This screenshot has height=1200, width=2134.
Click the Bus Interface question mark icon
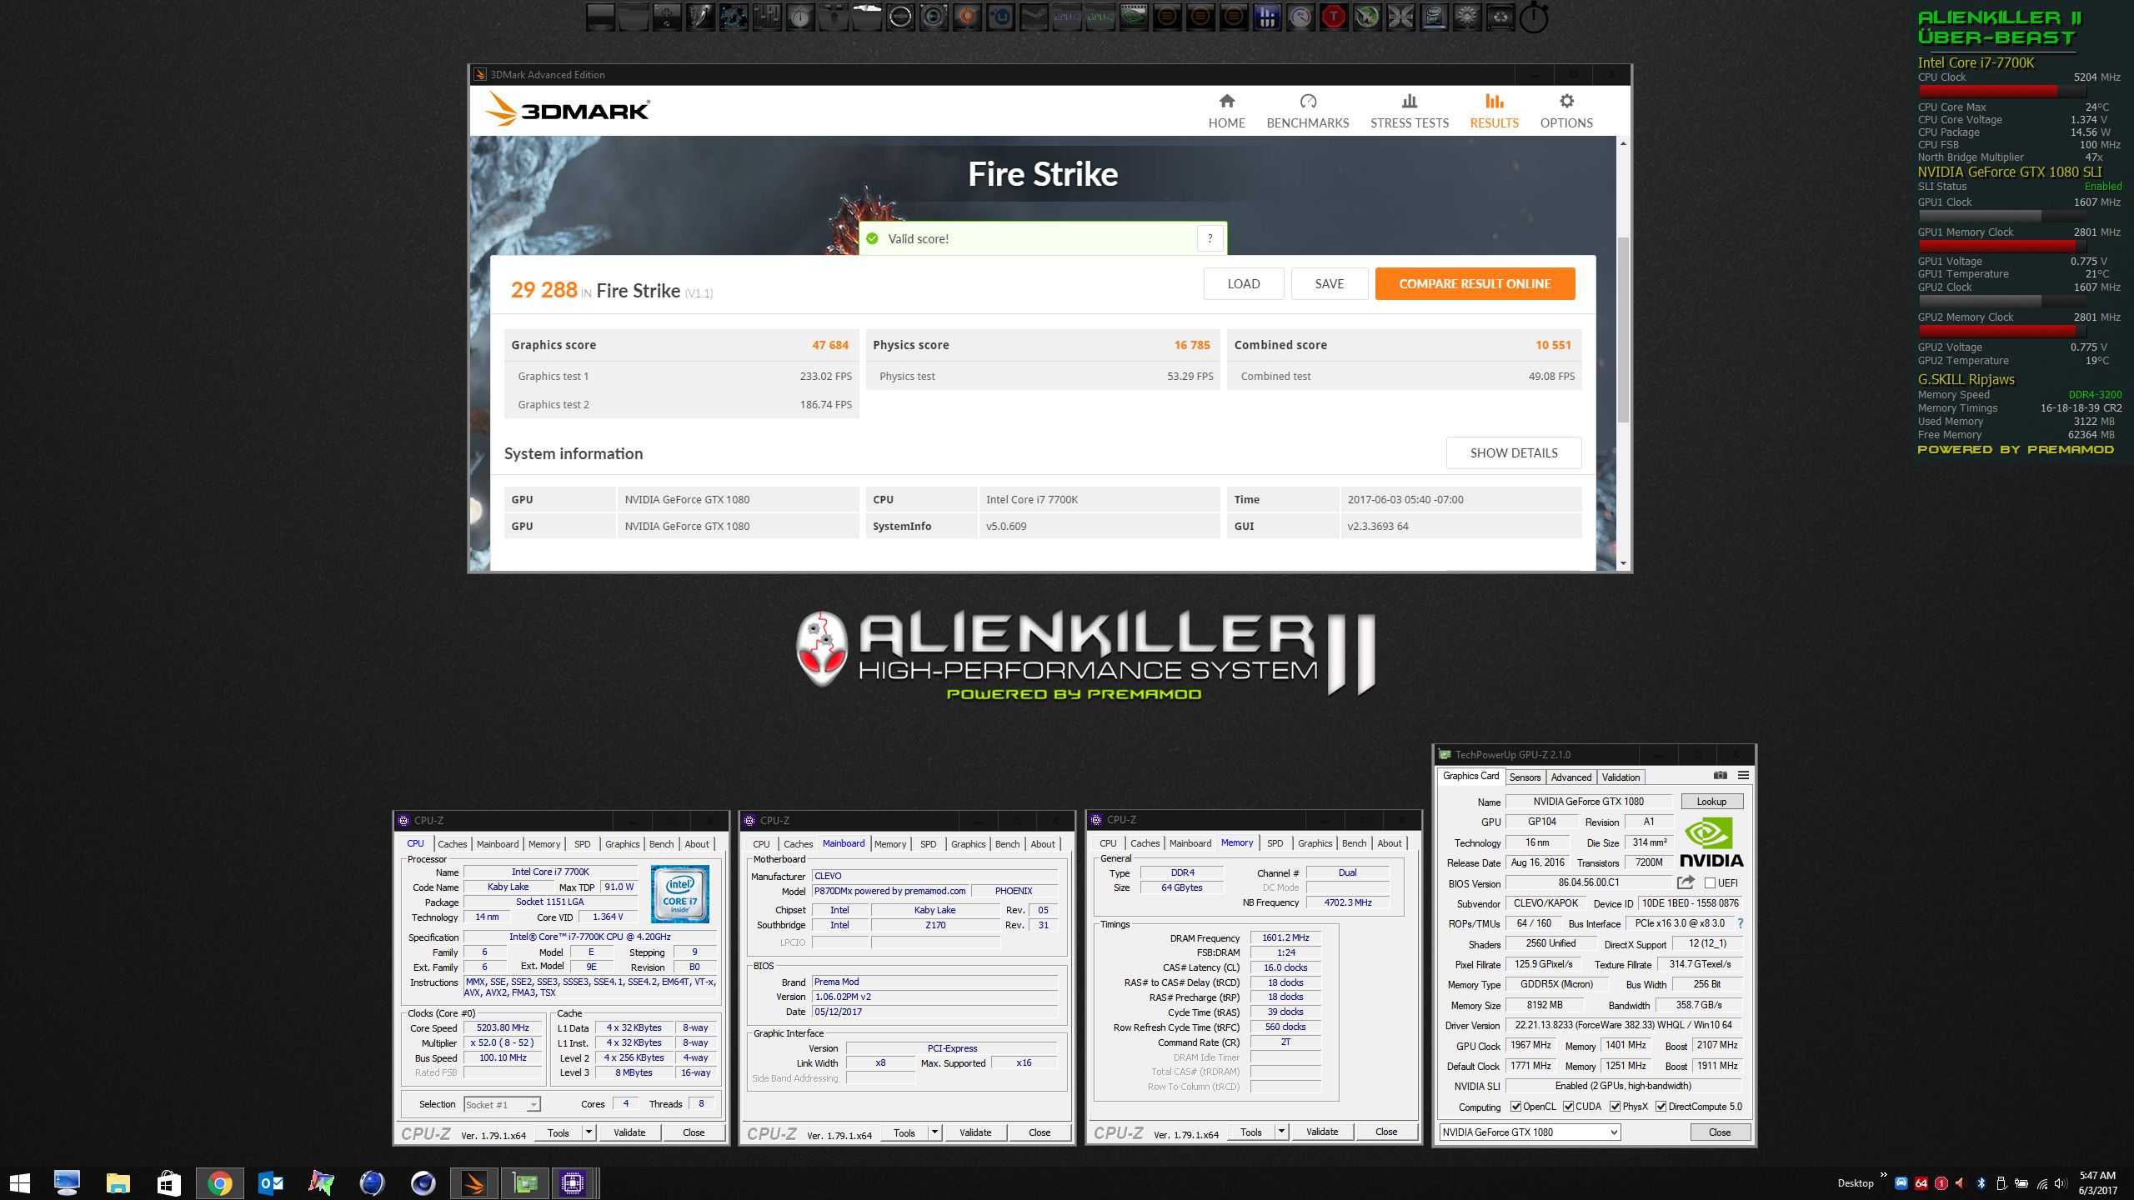pyautogui.click(x=1741, y=923)
